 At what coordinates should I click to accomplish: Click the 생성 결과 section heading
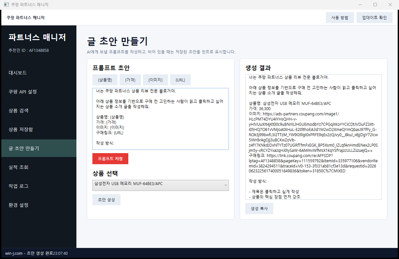(258, 68)
